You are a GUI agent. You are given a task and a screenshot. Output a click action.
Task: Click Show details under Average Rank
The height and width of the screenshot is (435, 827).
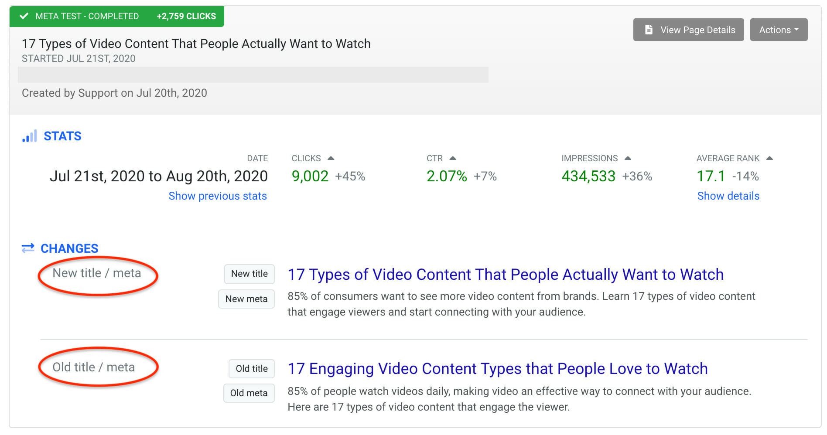point(728,196)
